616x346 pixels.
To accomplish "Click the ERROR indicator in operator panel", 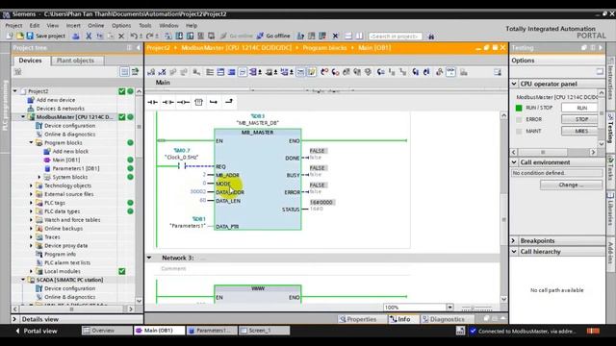I will [x=519, y=119].
